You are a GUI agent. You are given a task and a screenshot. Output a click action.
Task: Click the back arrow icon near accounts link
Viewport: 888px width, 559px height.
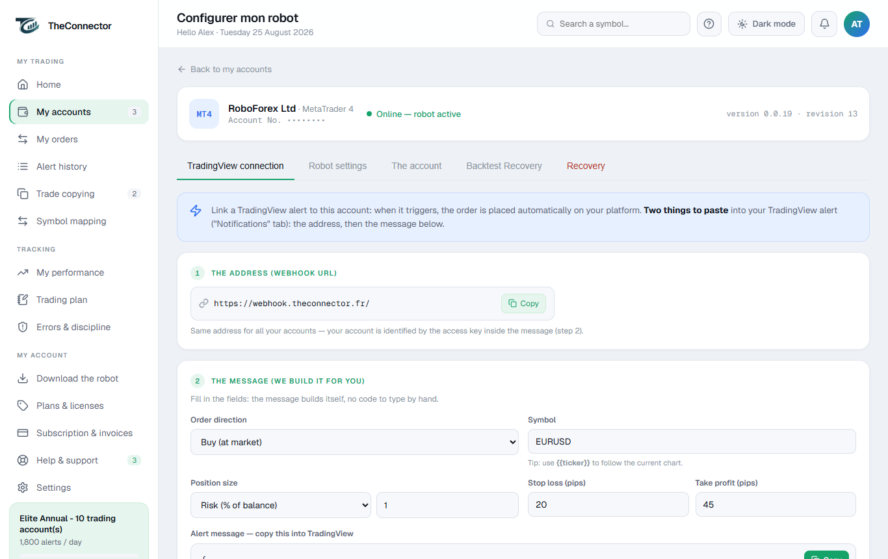click(181, 70)
